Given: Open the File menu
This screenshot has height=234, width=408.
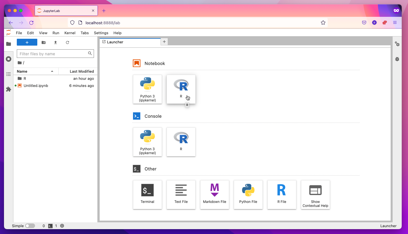Looking at the screenshot, I should (19, 33).
